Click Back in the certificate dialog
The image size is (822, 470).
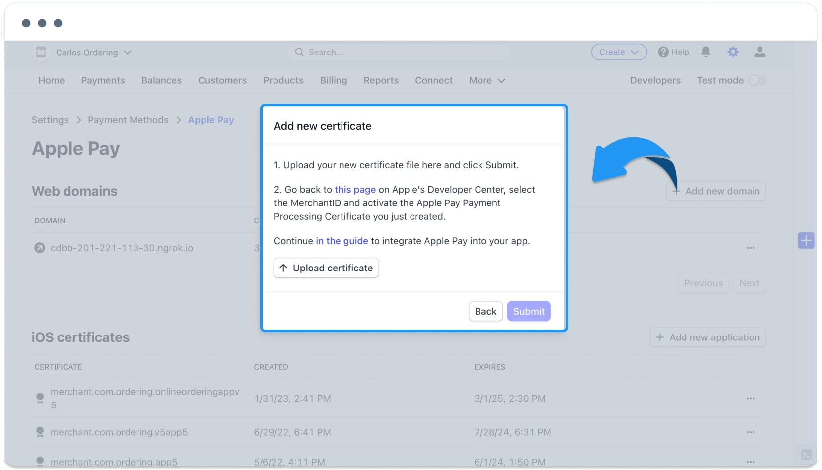(485, 311)
